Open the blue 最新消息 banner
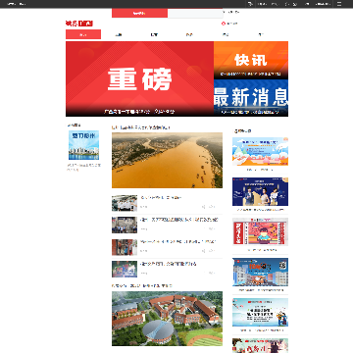Viewport: 353px width, 353px height. 251,98
